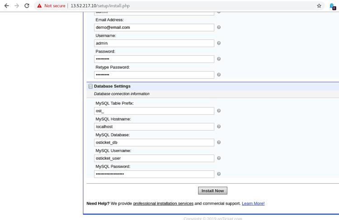Screen dimensions: 339x220
Task: Click the Install Now button
Action: tap(212, 191)
